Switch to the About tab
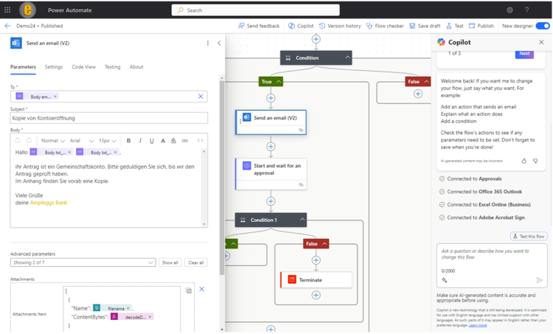Screen dimensions: 553x334 click(x=136, y=66)
